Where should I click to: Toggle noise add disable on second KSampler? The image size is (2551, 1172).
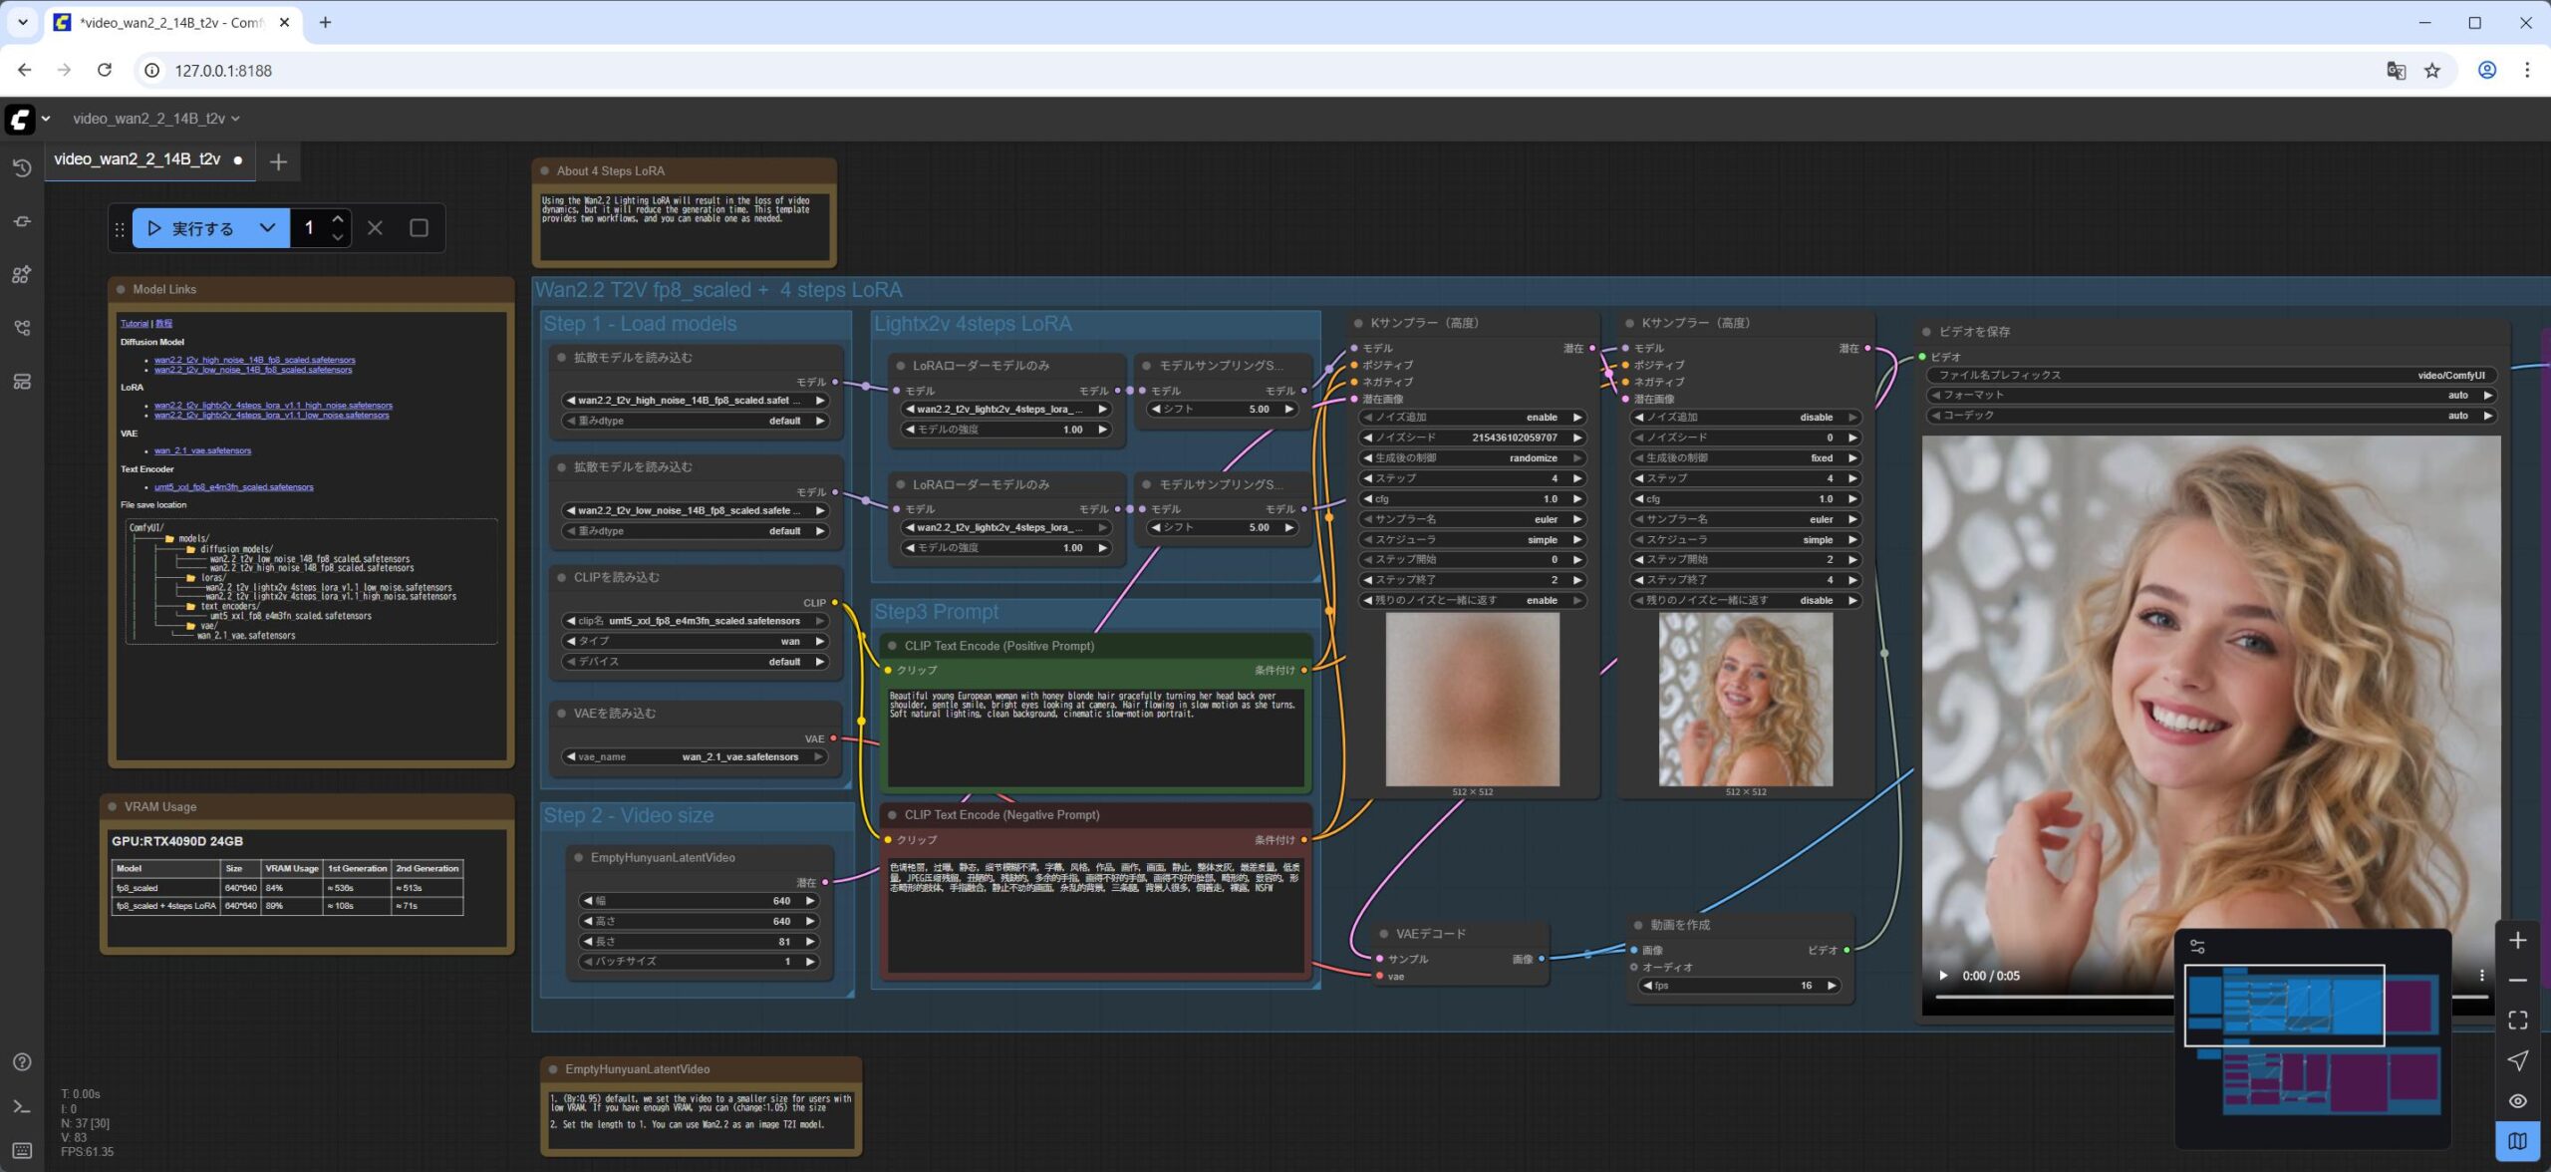(1746, 418)
